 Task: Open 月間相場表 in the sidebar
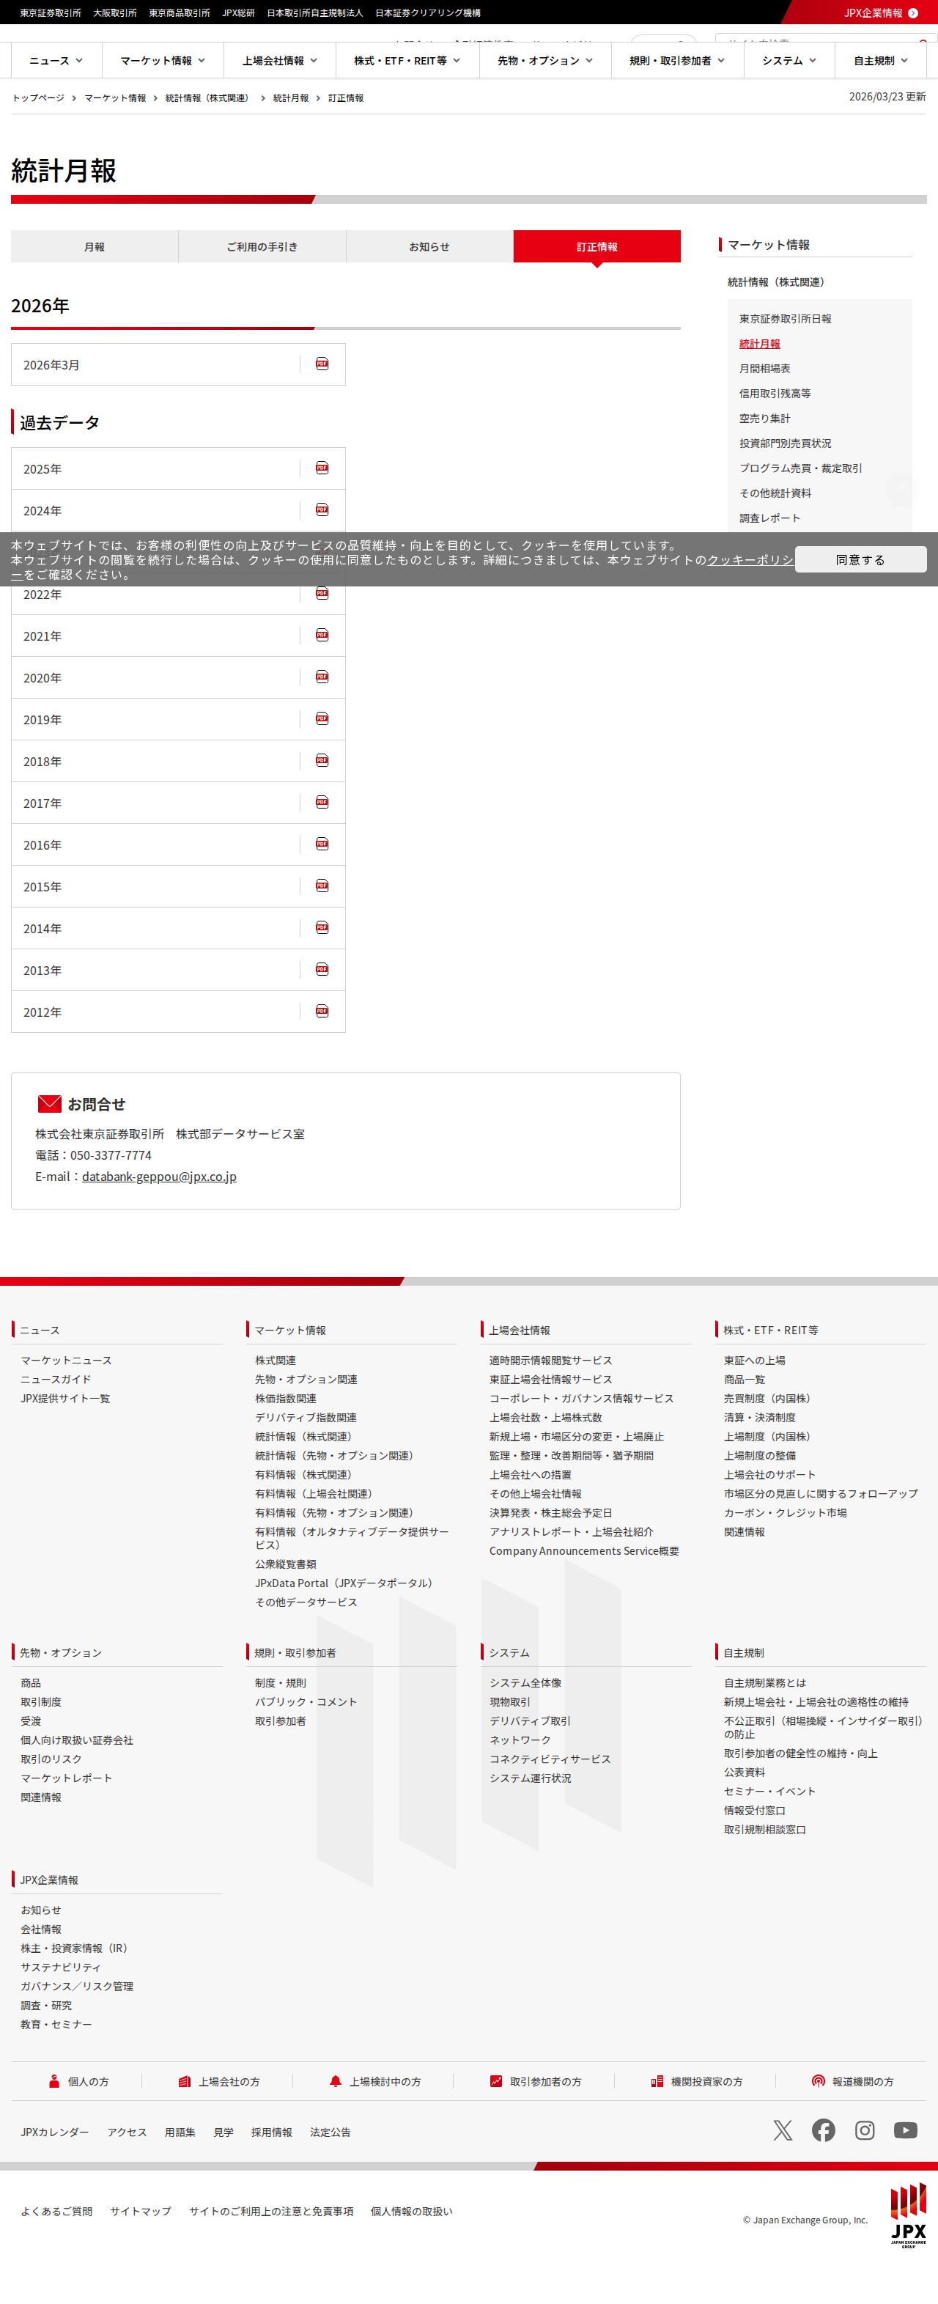tap(764, 369)
